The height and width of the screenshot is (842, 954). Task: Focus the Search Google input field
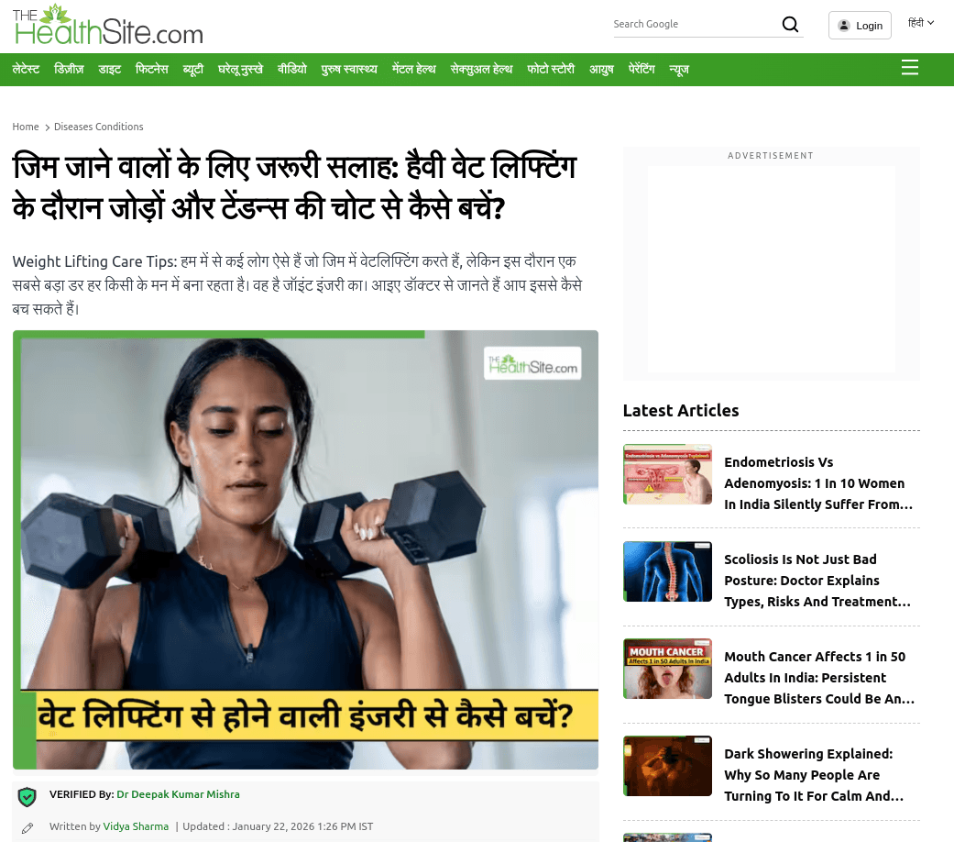694,25
